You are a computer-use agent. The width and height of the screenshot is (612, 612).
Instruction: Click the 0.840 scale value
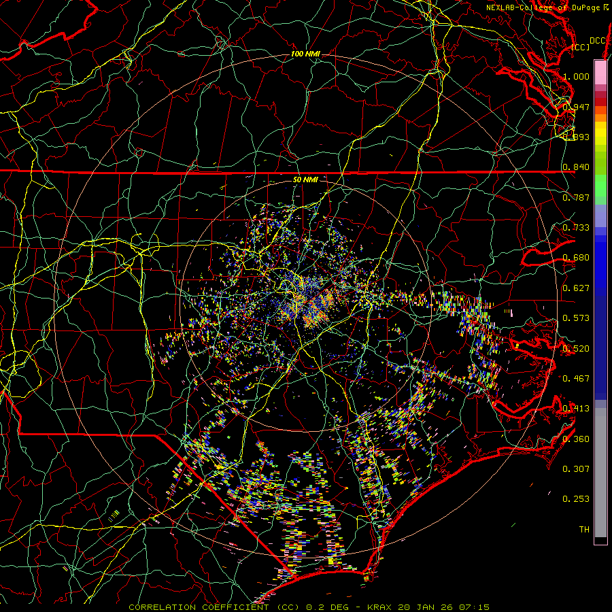(x=576, y=167)
